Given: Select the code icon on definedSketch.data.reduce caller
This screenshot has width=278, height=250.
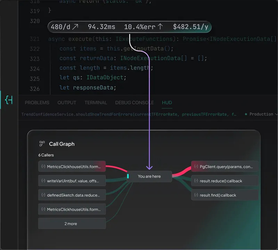Looking at the screenshot, I should 43,195.
